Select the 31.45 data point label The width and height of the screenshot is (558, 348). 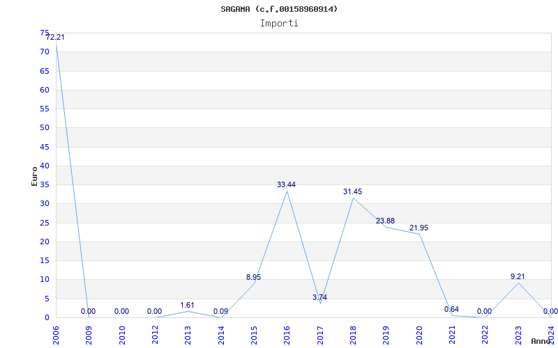352,191
